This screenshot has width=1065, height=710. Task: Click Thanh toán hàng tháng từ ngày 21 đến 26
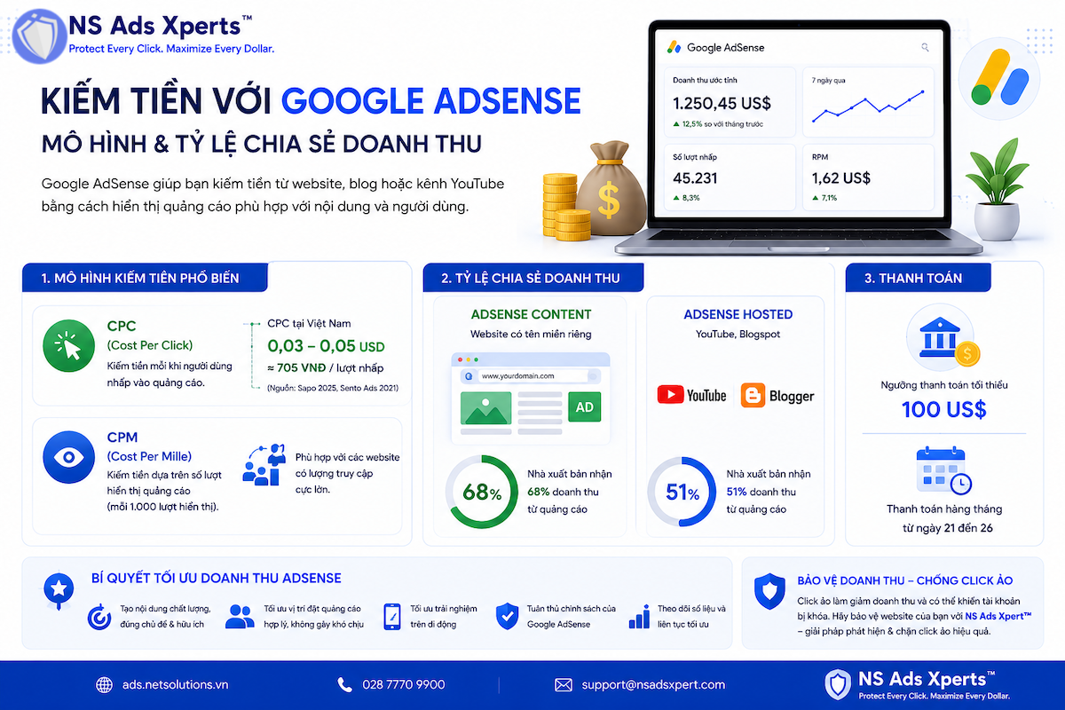(944, 518)
